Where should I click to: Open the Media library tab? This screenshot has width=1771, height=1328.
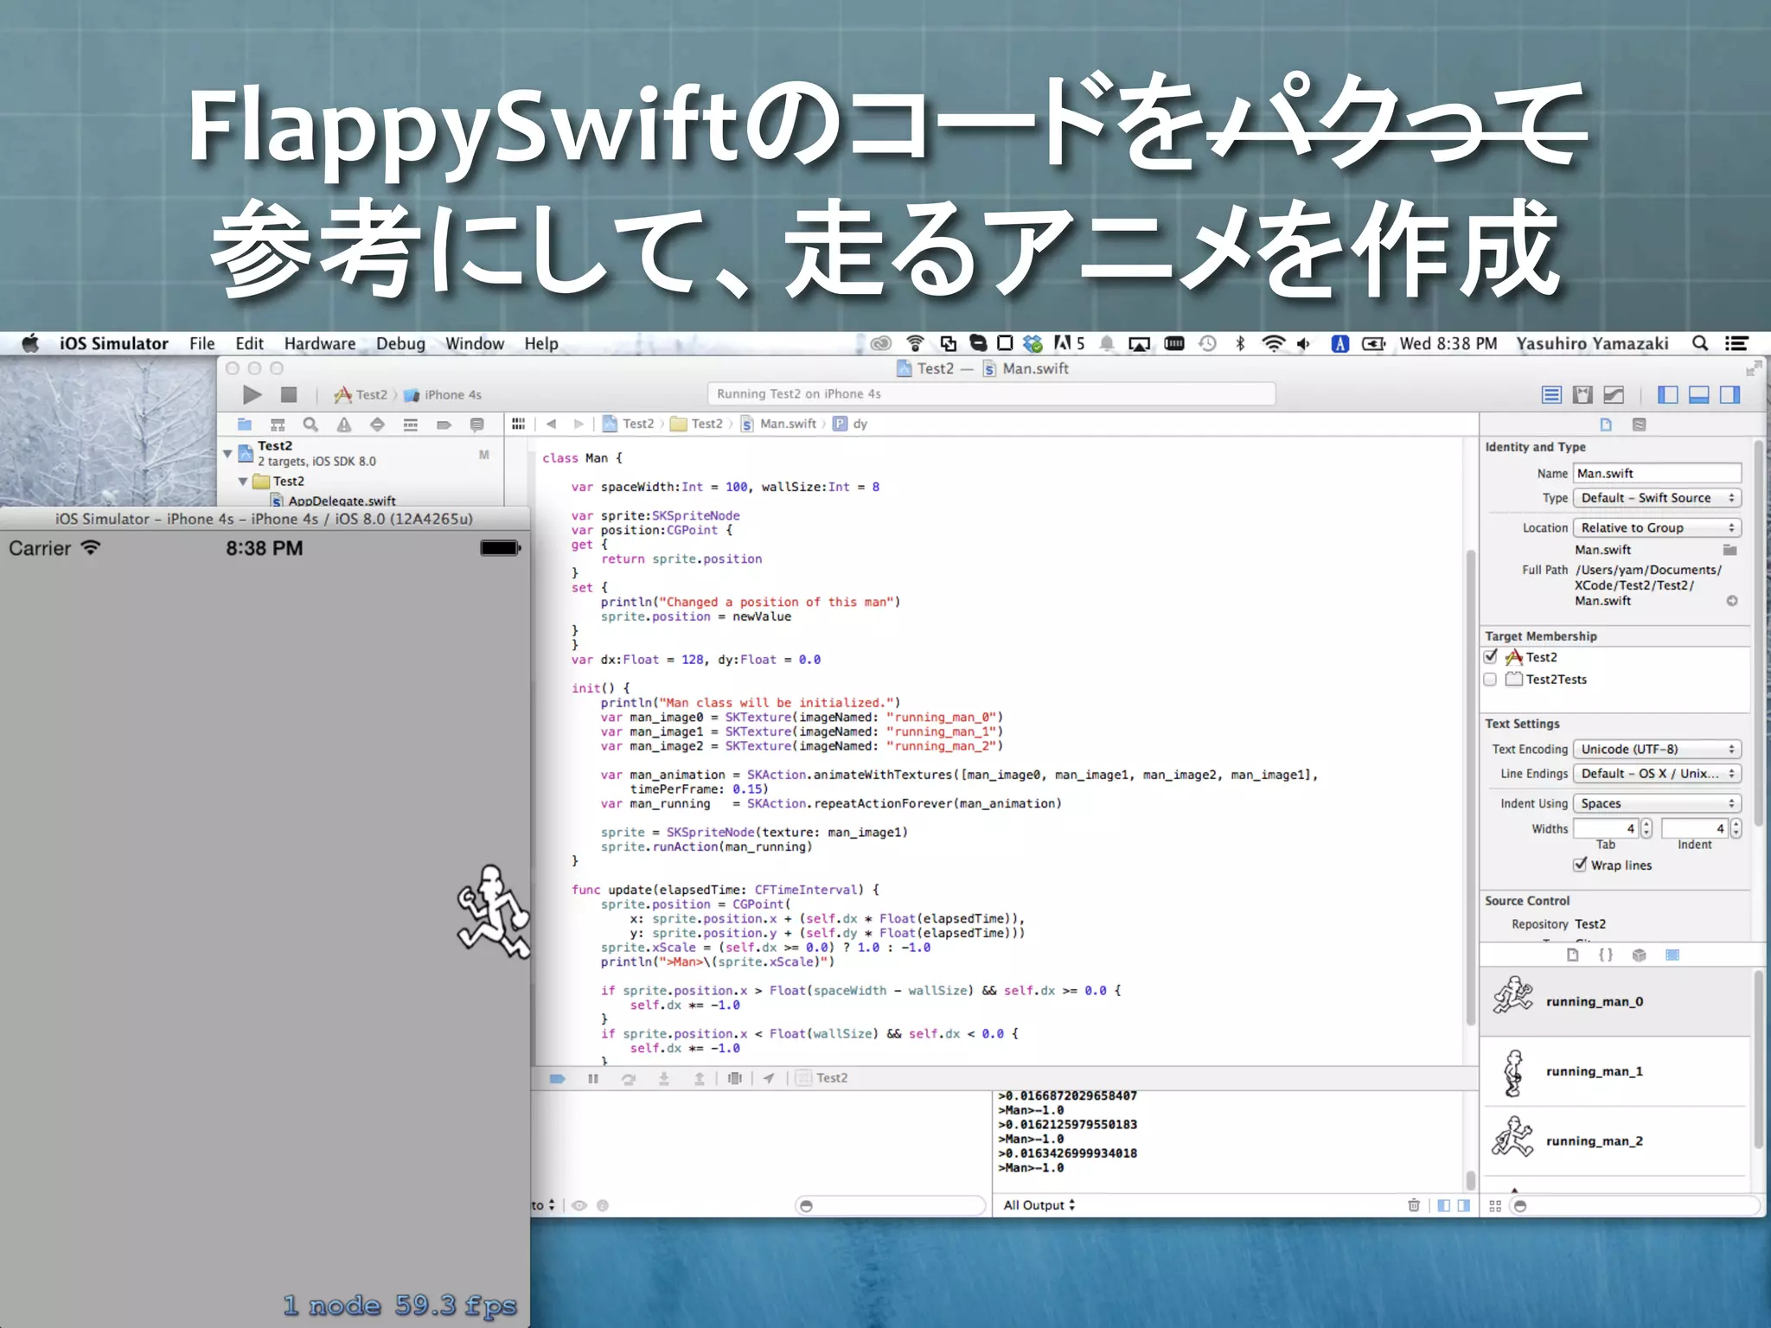(1672, 954)
